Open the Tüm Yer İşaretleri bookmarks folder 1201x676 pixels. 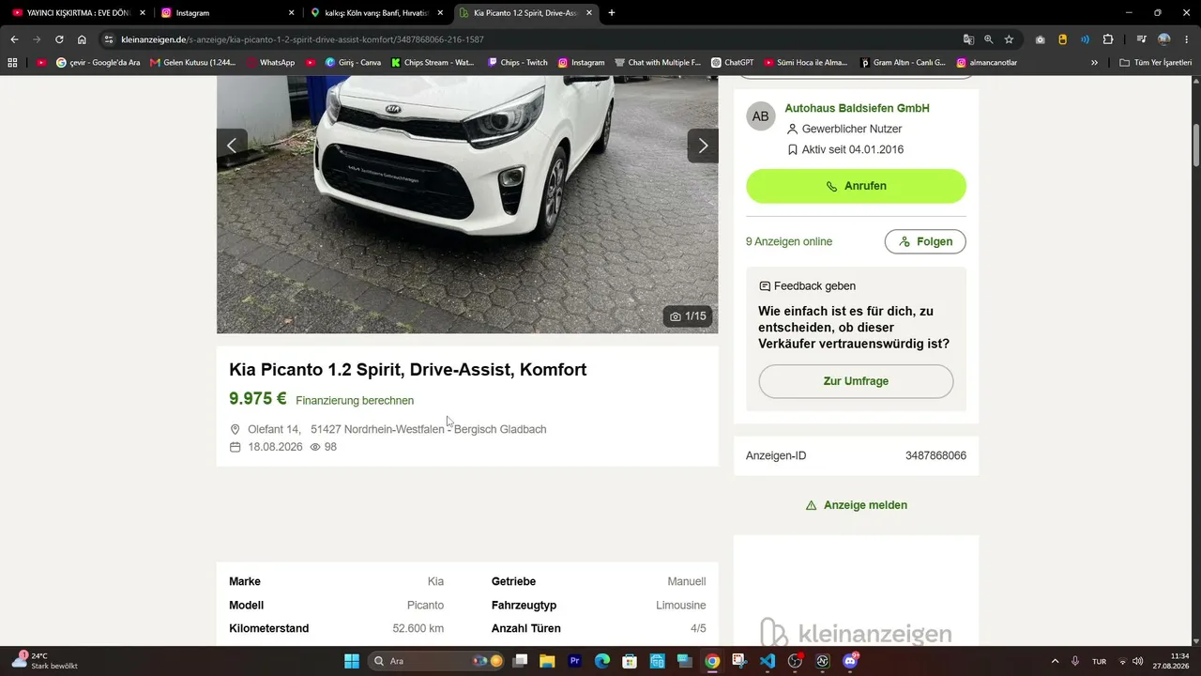1156,63
